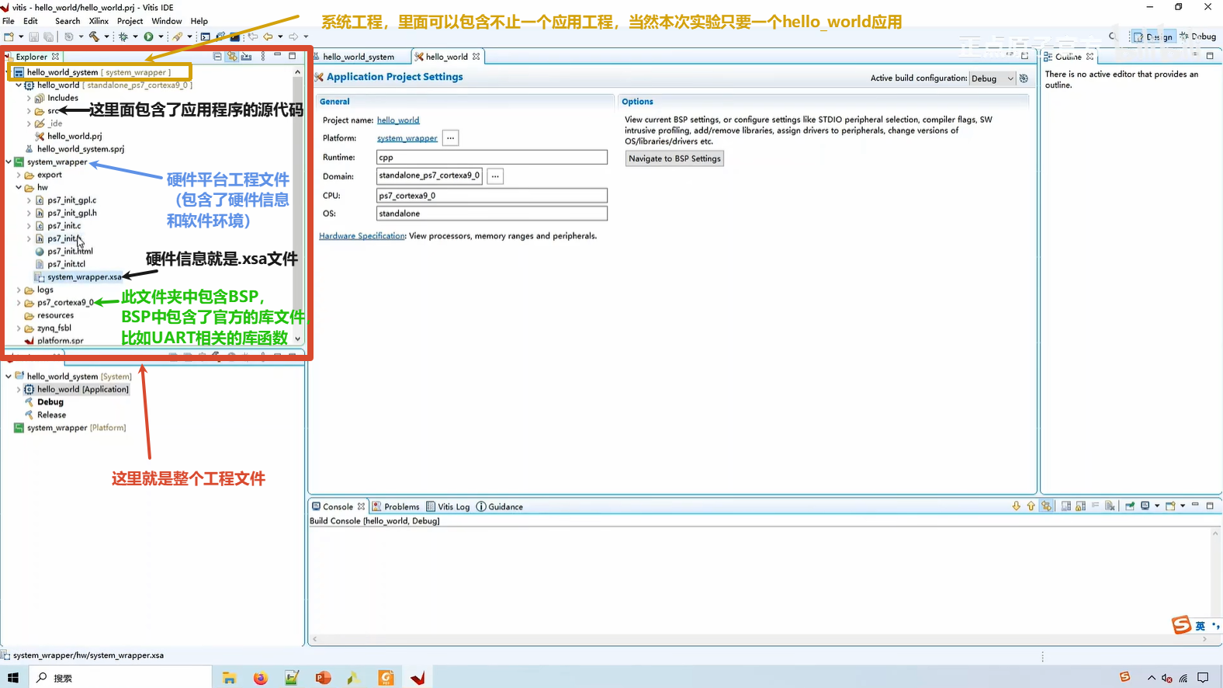Open the Guidance tab
Screen dimensions: 1223x688
(x=500, y=506)
